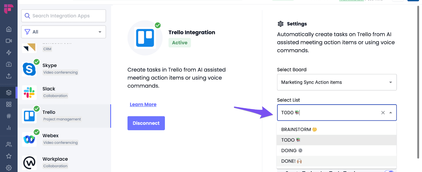
Task: Open the grid apps icon in sidebar
Action: (9, 104)
